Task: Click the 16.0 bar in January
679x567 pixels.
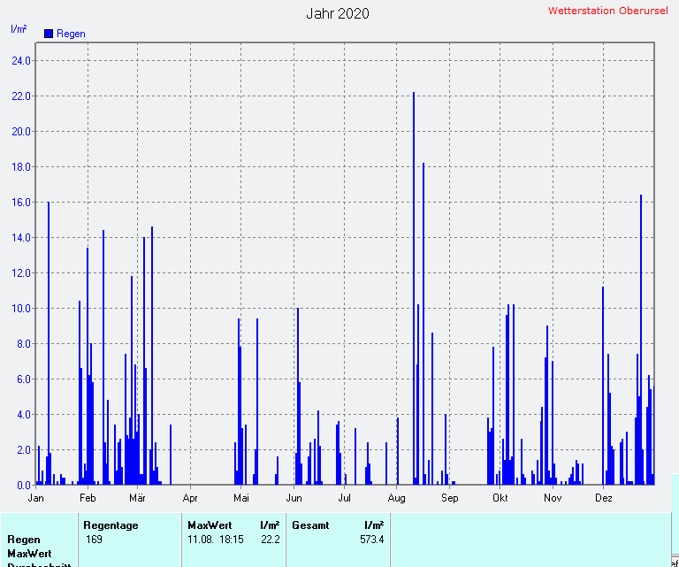Action: click(x=49, y=343)
